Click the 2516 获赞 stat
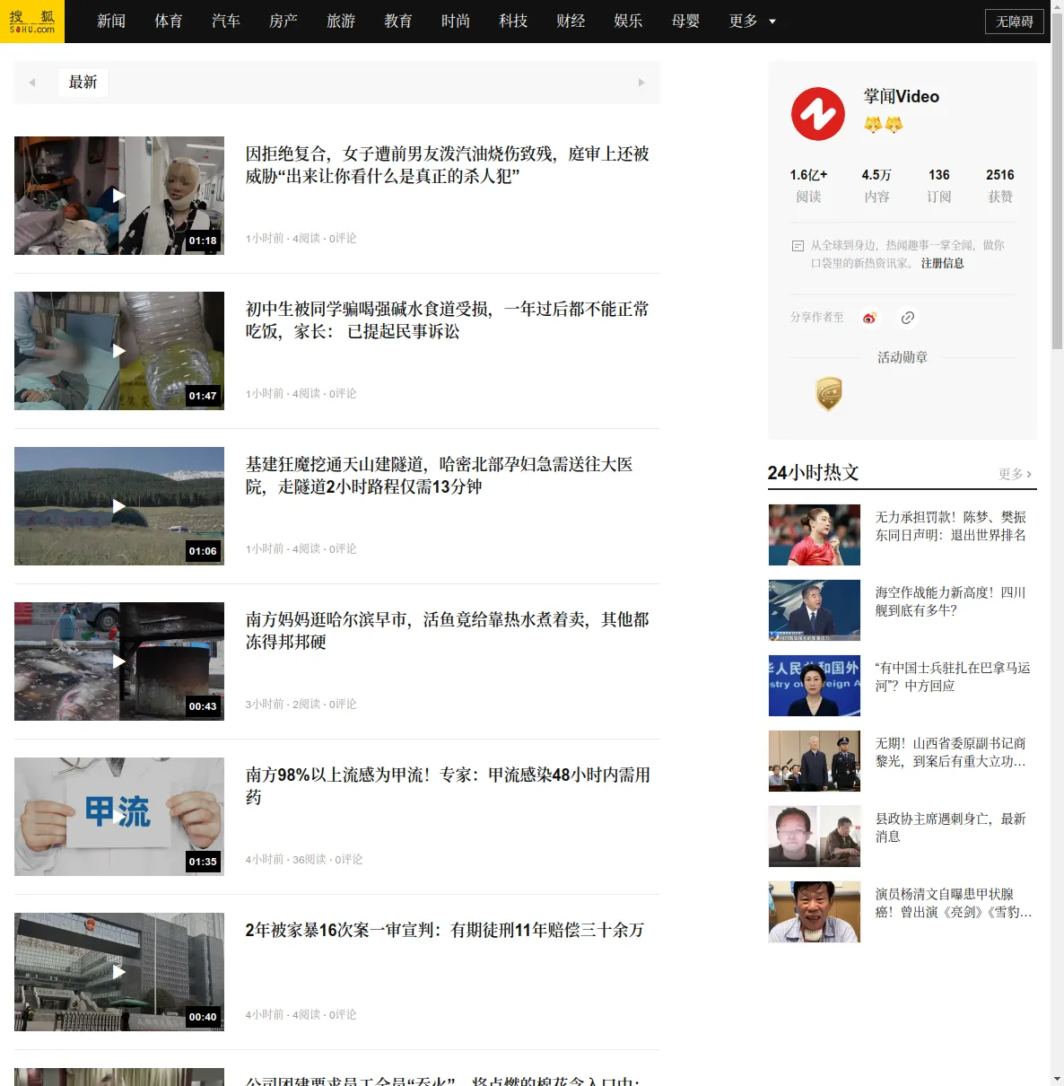Viewport: 1064px width, 1086px height. click(x=1000, y=186)
